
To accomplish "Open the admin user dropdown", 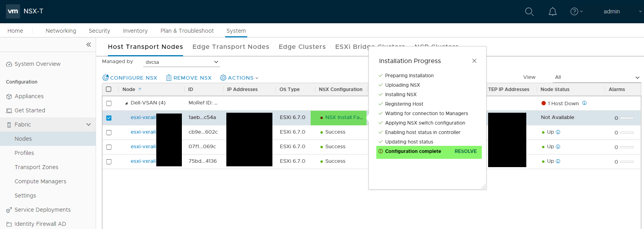I will point(622,11).
